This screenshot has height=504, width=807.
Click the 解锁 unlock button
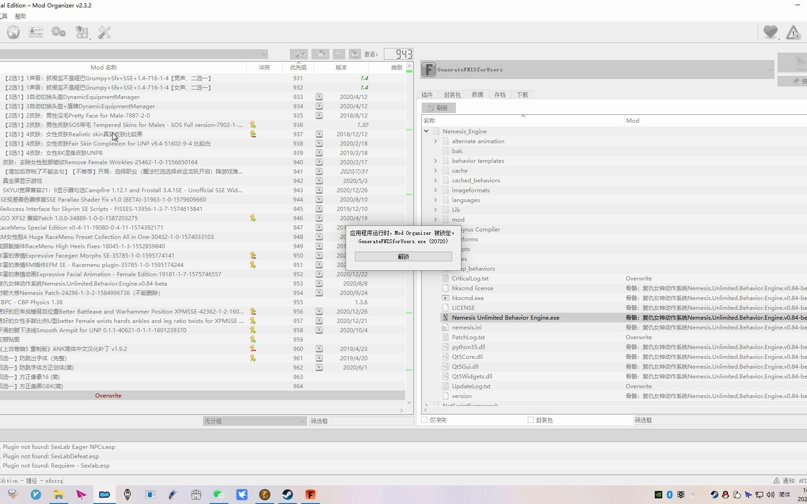pyautogui.click(x=403, y=256)
